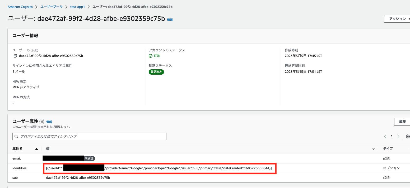Select the email attribute row name
The height and width of the screenshot is (188, 410).
click(x=16, y=158)
